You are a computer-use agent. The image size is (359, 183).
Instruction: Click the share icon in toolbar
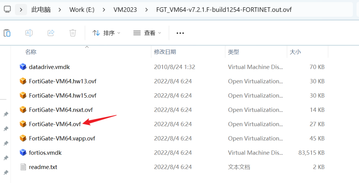click(51, 33)
